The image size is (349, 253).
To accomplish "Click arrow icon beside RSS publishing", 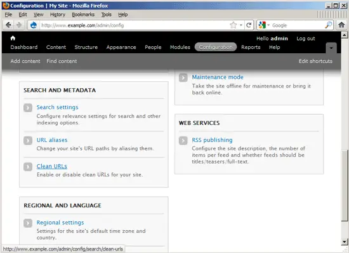I will point(183,141).
